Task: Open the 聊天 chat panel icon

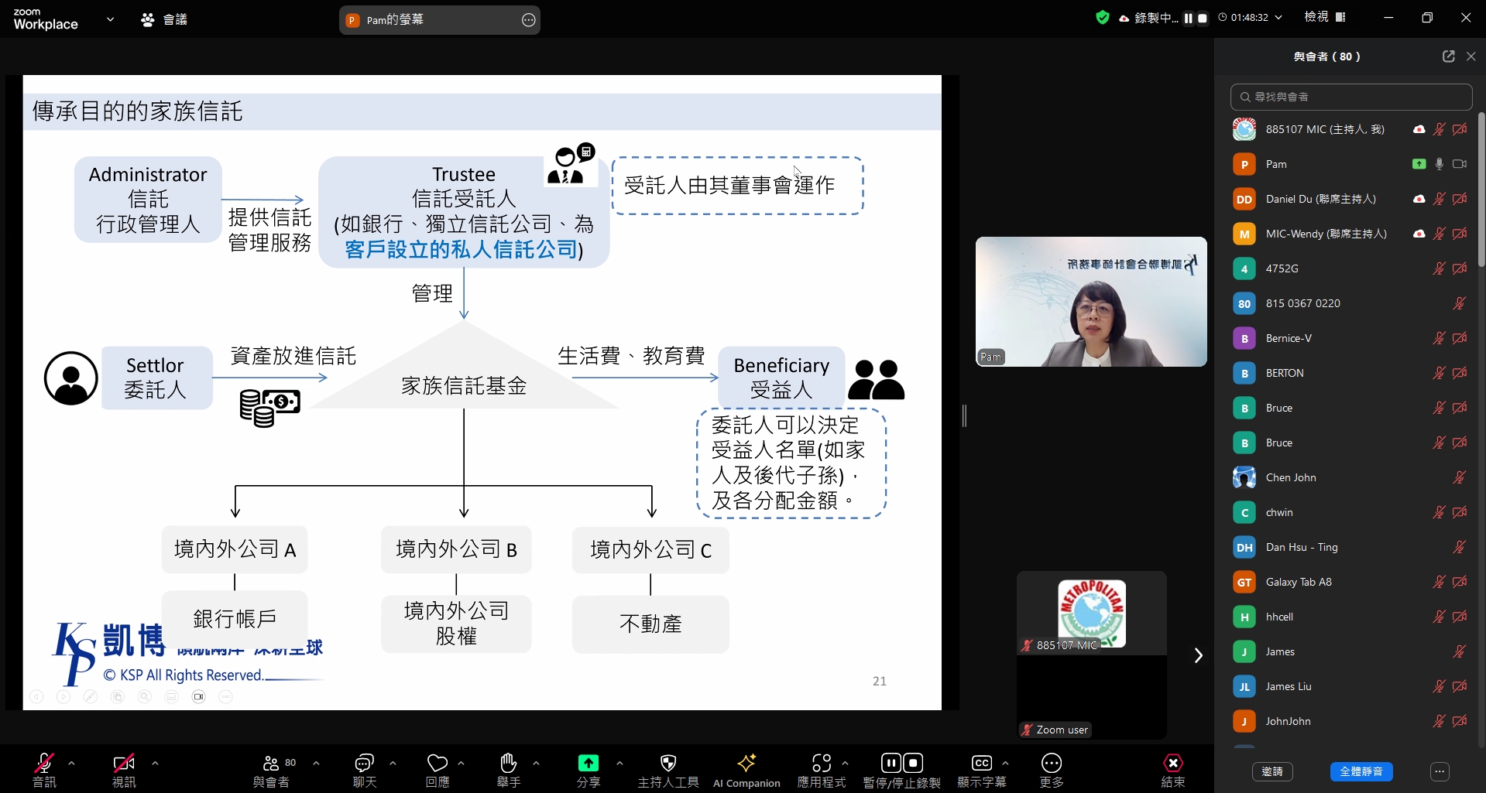Action: [x=364, y=764]
